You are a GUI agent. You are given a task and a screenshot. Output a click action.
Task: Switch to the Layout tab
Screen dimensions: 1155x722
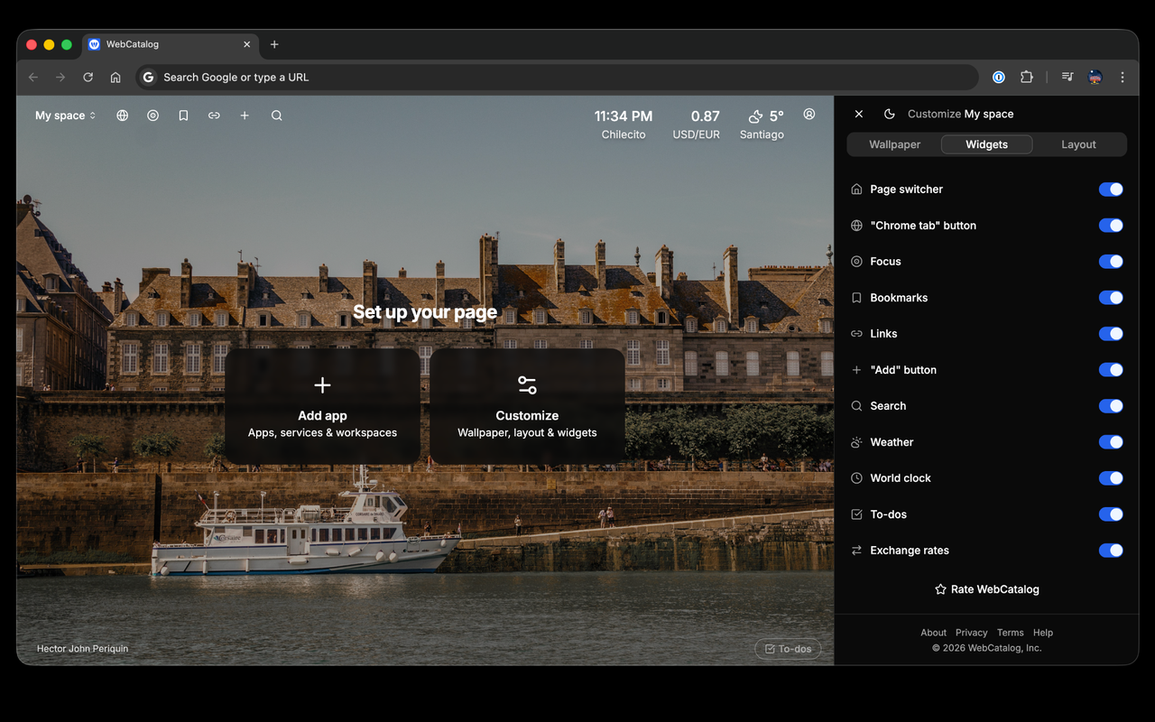click(1078, 144)
